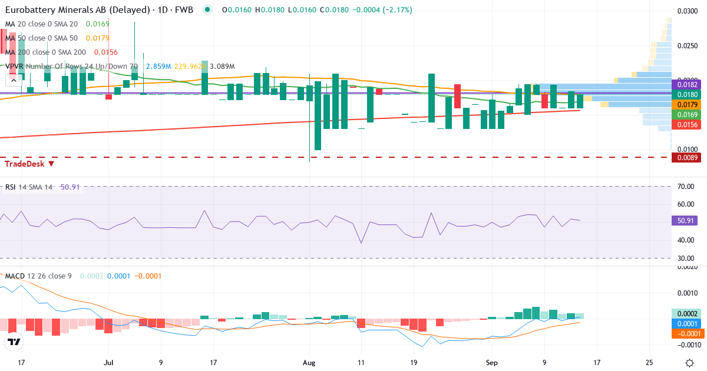Viewport: 707px width, 371px height.
Task: Click the Jul date on time axis
Action: 108,363
